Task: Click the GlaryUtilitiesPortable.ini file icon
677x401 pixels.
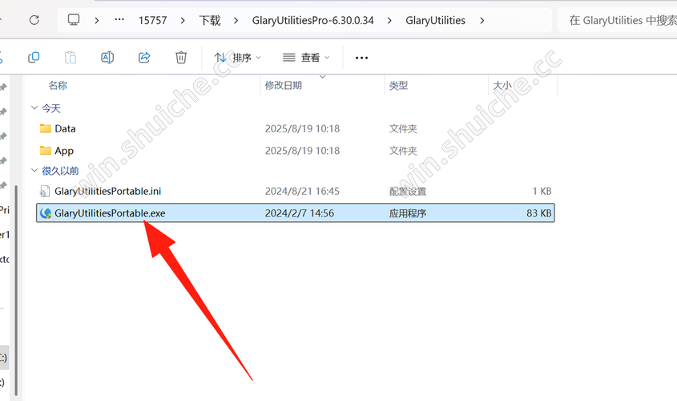Action: pyautogui.click(x=45, y=191)
